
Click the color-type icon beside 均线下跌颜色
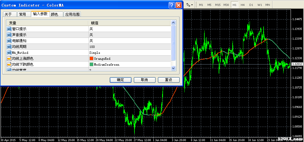tap(9, 64)
